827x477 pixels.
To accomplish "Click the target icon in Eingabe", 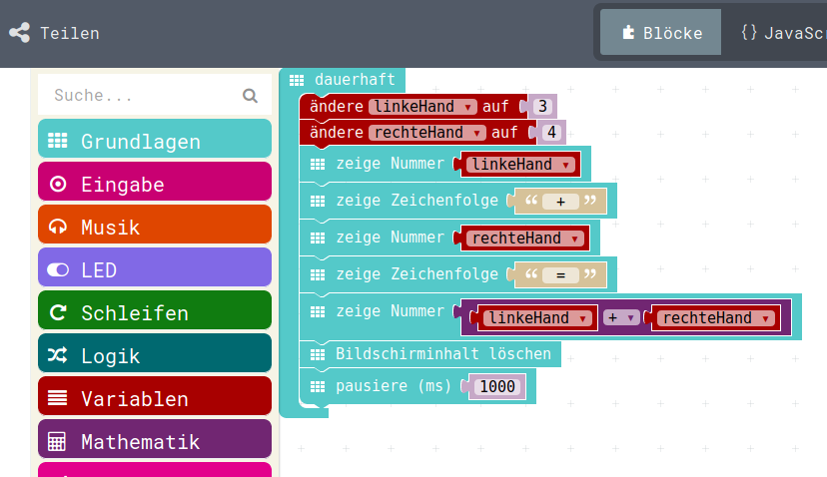I will click(58, 184).
